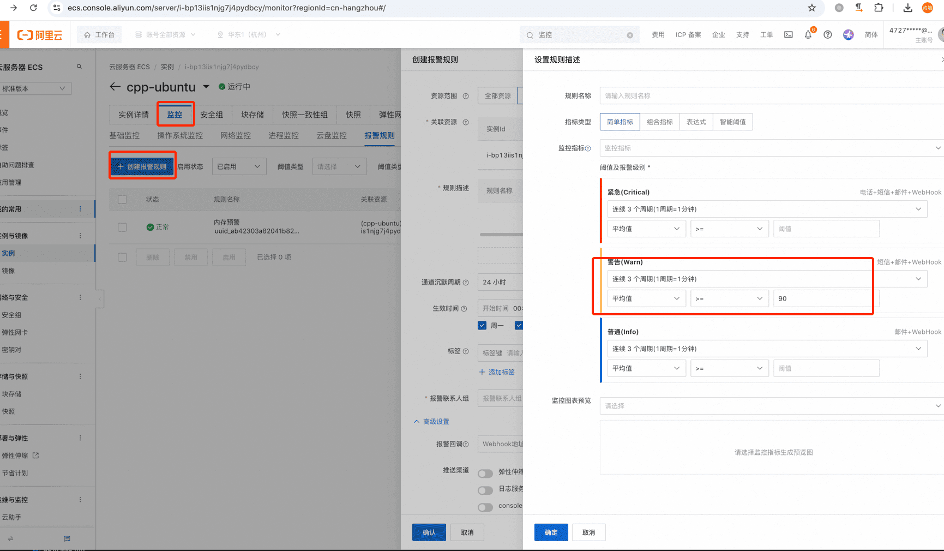Click the Aliyun logo
The image size is (944, 551).
pyautogui.click(x=39, y=35)
